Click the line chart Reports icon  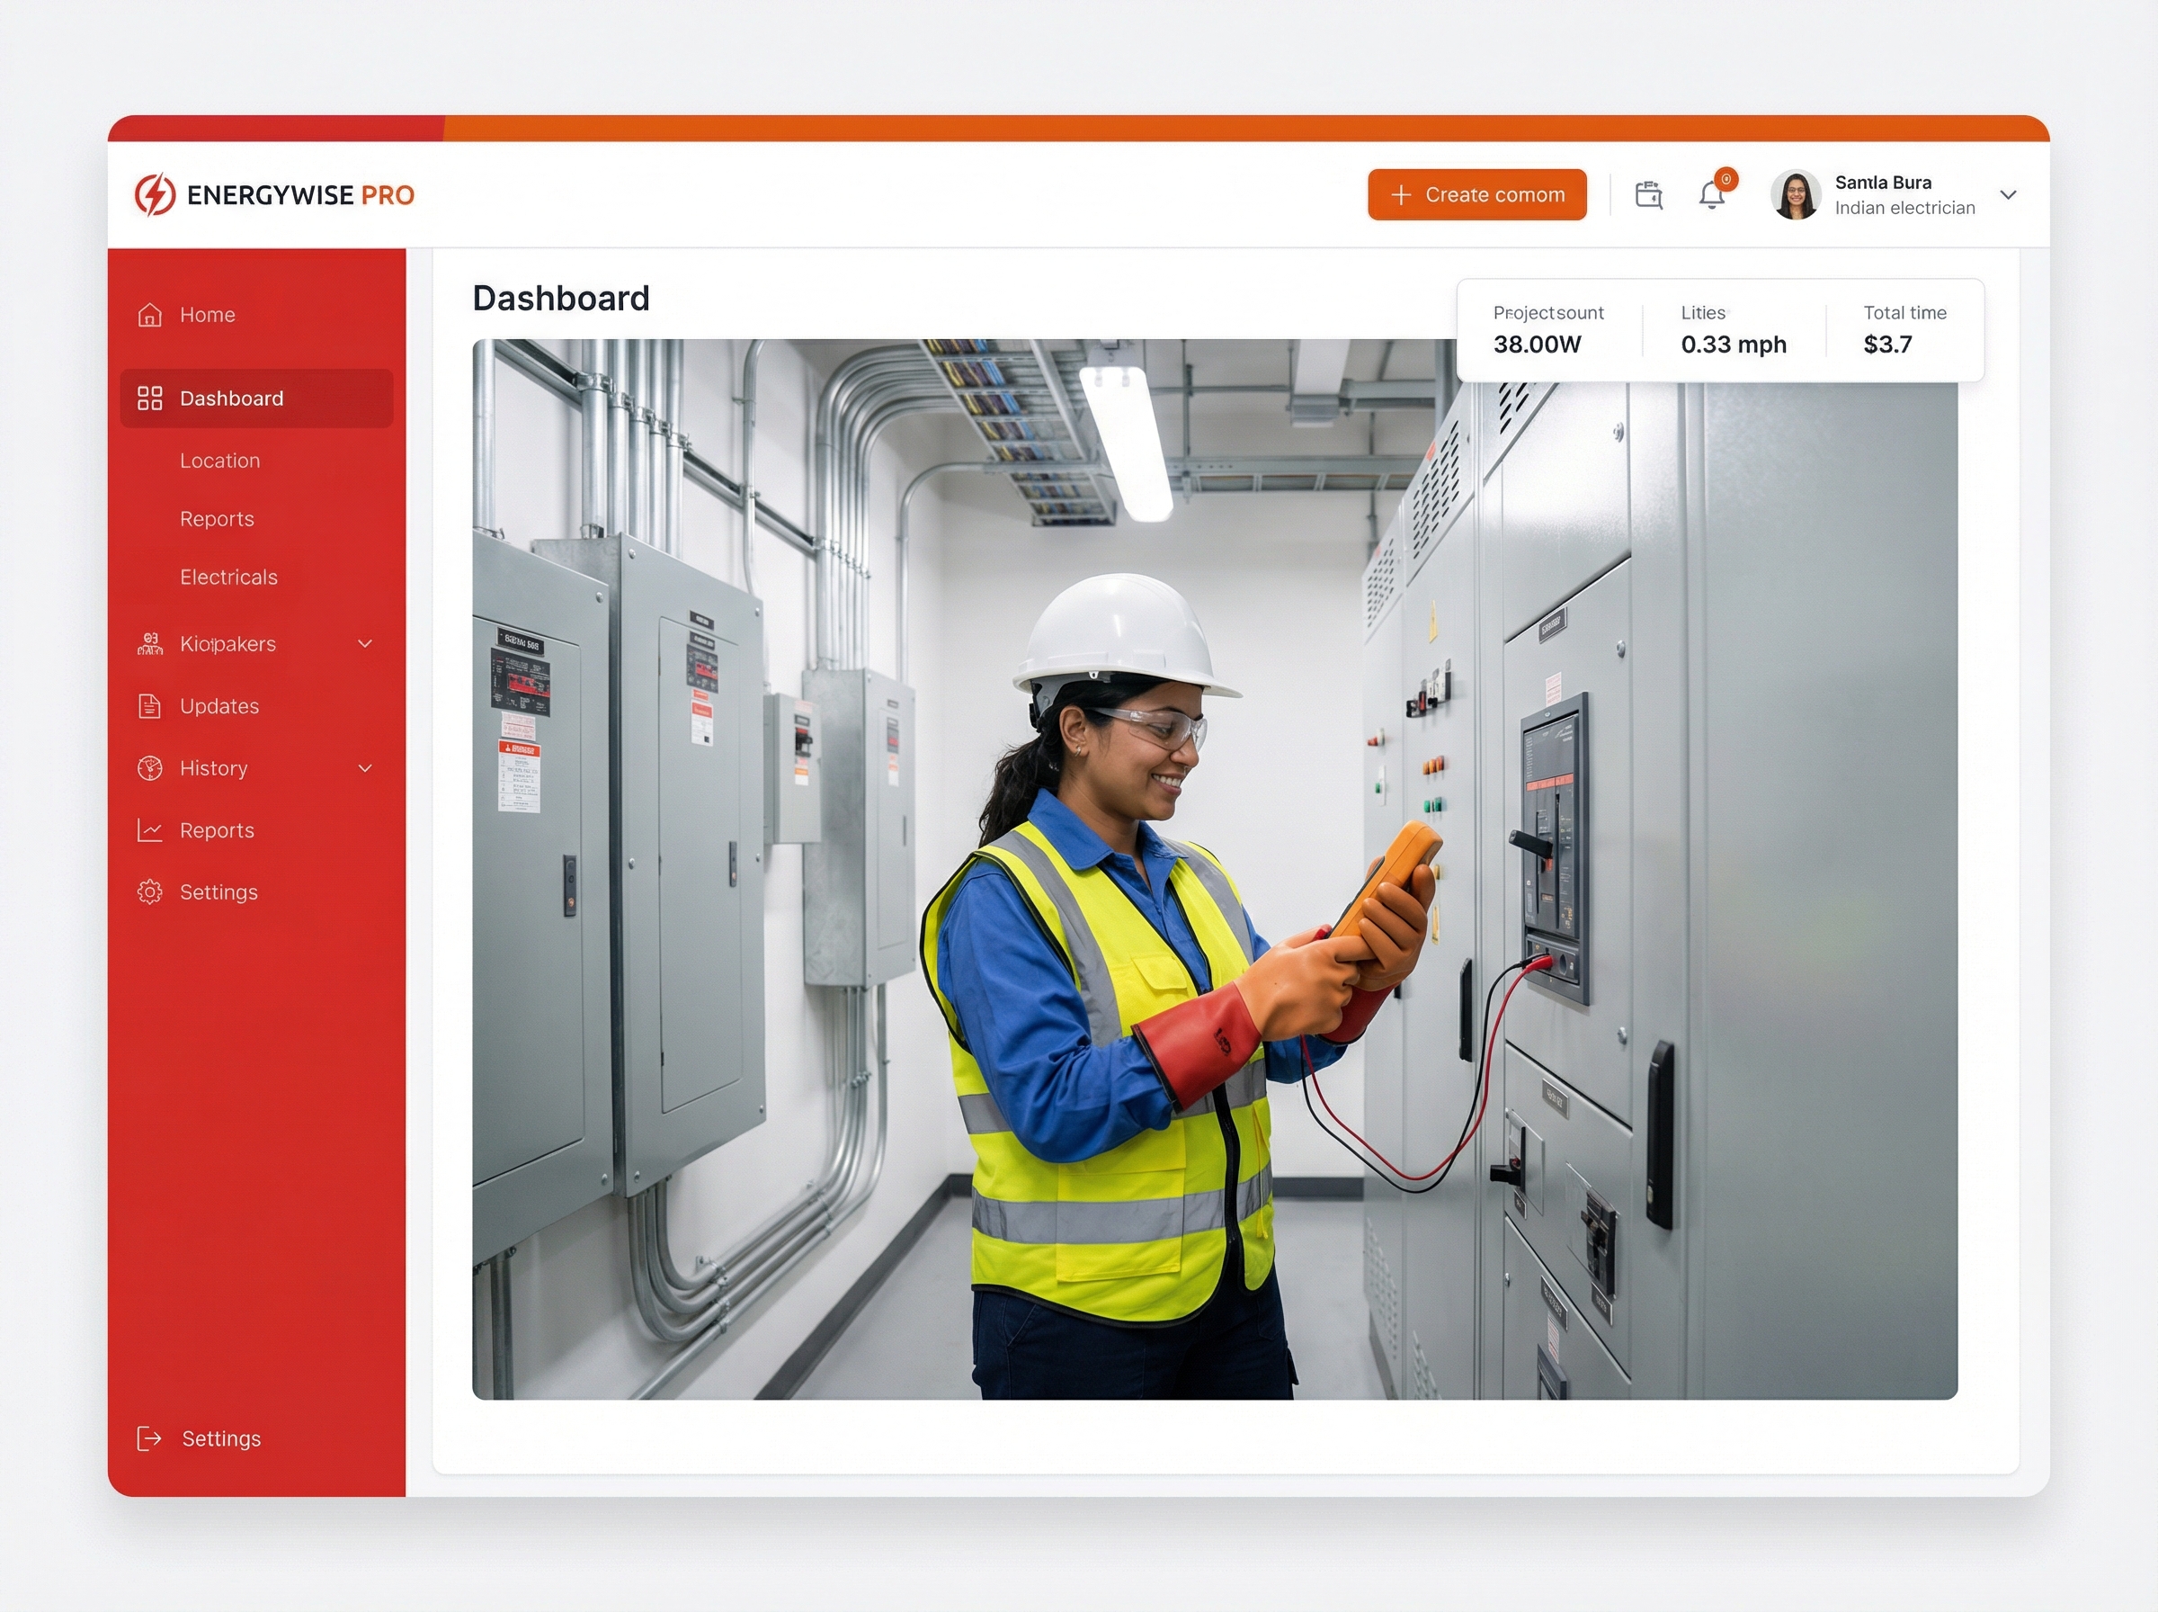tap(149, 830)
